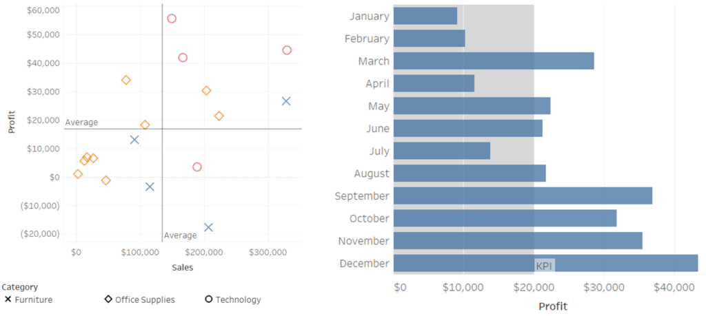Select the July profit bar
Screen dimensions: 706x316
point(442,151)
